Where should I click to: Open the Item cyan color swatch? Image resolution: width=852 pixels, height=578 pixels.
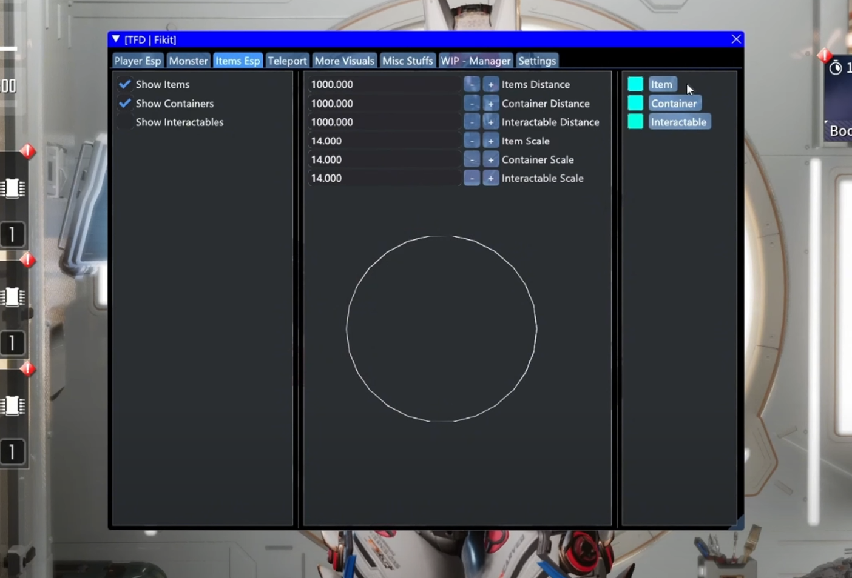(x=635, y=84)
